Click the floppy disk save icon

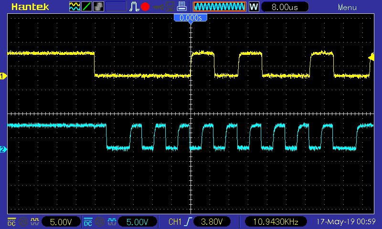click(170, 7)
